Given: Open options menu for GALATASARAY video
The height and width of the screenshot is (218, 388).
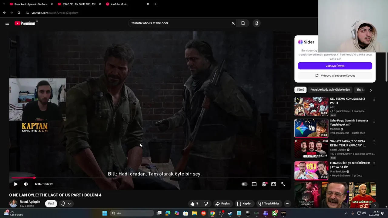Looking at the screenshot, I should tap(374, 142).
